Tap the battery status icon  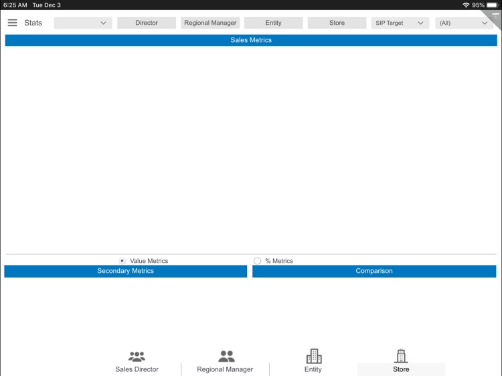pyautogui.click(x=493, y=5)
